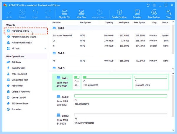Start the Migrate OS to SSD wizard

point(26,31)
